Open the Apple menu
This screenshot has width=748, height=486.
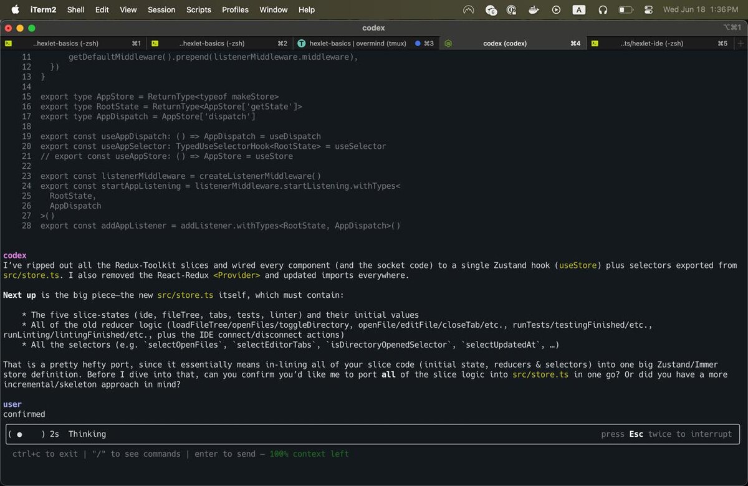pos(15,10)
